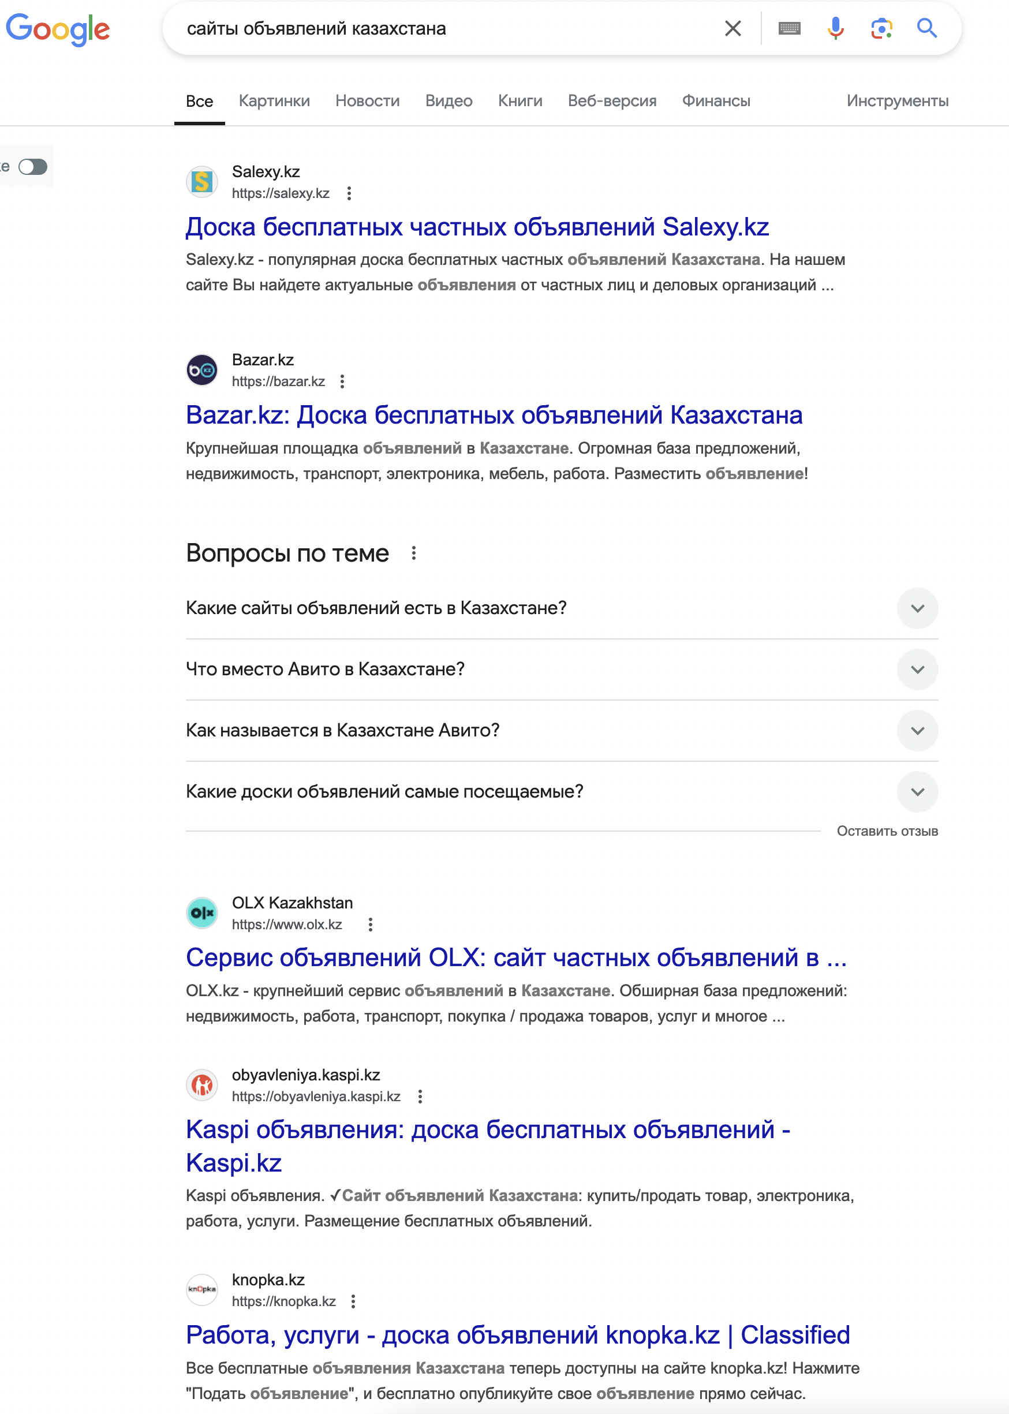Open more options for Salexy.kz result
The height and width of the screenshot is (1414, 1009).
349,193
